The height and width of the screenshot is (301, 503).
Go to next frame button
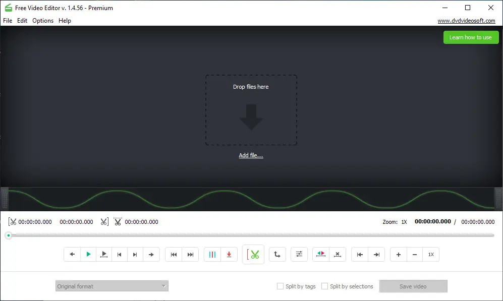[x=135, y=255]
